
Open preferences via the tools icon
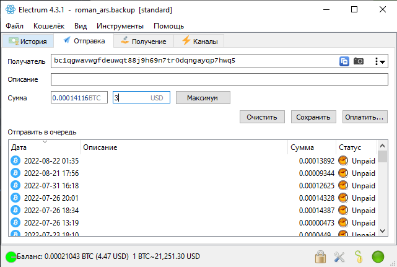click(339, 256)
